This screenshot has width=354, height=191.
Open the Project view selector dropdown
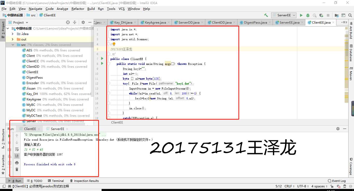click(19, 23)
